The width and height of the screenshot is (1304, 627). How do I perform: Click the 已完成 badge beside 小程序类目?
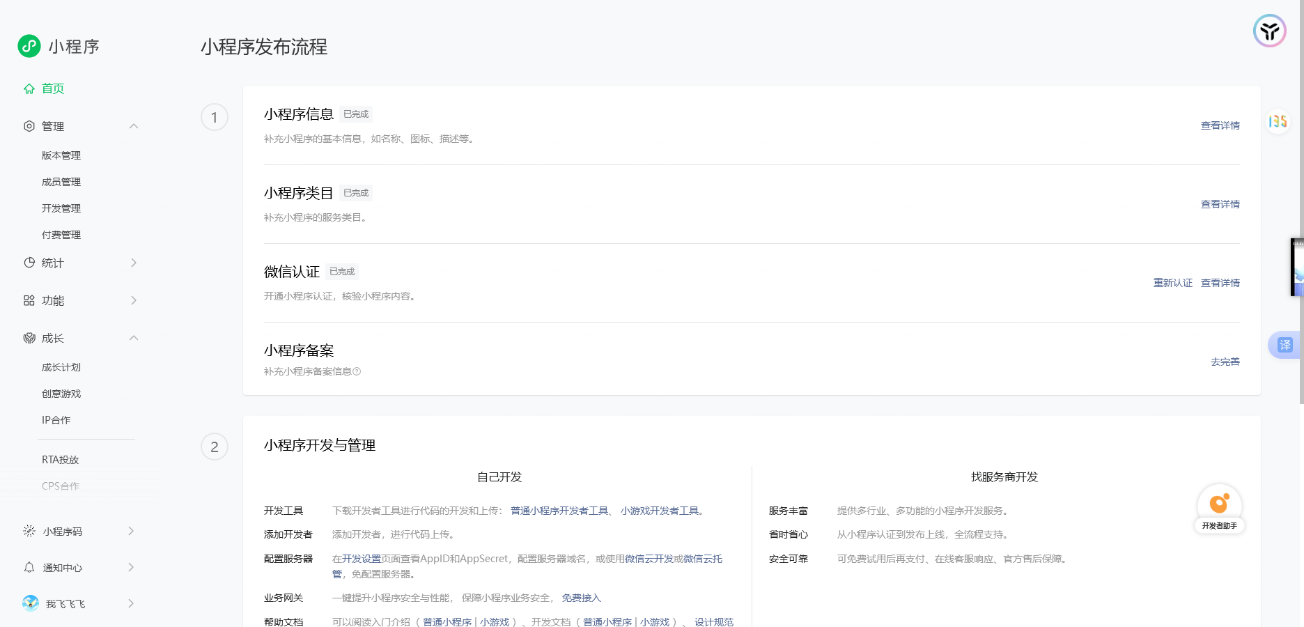tap(356, 193)
